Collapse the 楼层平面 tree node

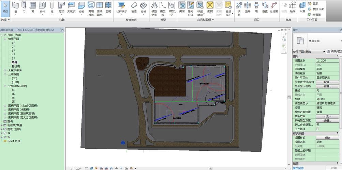pos(5,39)
